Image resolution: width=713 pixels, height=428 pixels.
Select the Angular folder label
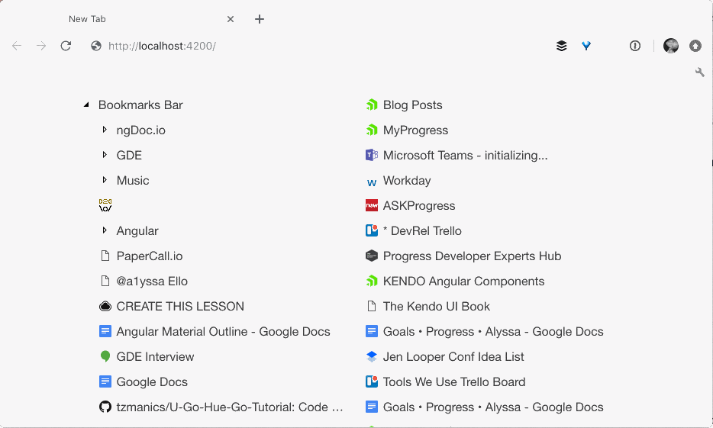pos(137,231)
